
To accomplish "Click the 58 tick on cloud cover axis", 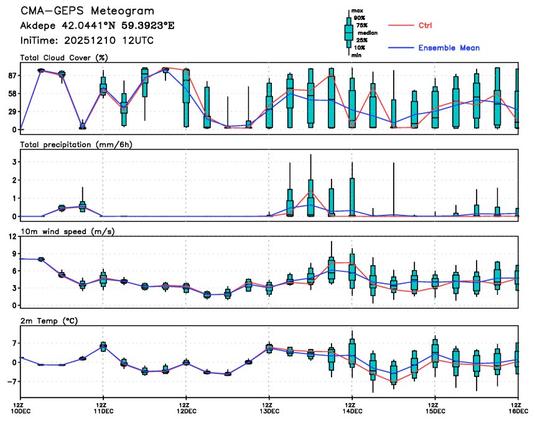I will (x=12, y=94).
